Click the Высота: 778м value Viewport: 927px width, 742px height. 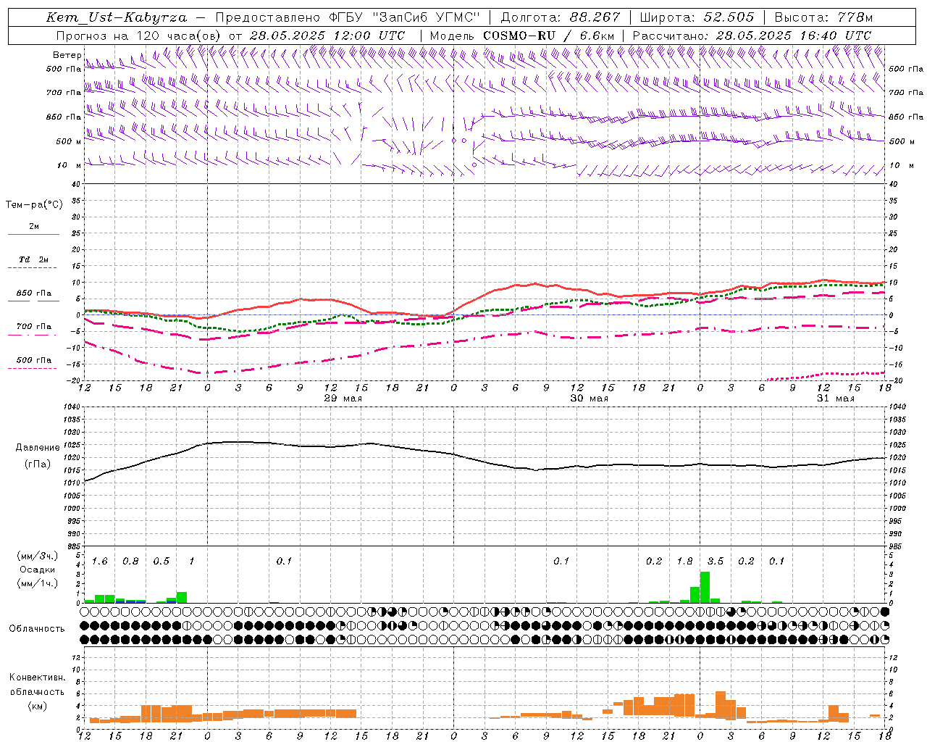(823, 17)
